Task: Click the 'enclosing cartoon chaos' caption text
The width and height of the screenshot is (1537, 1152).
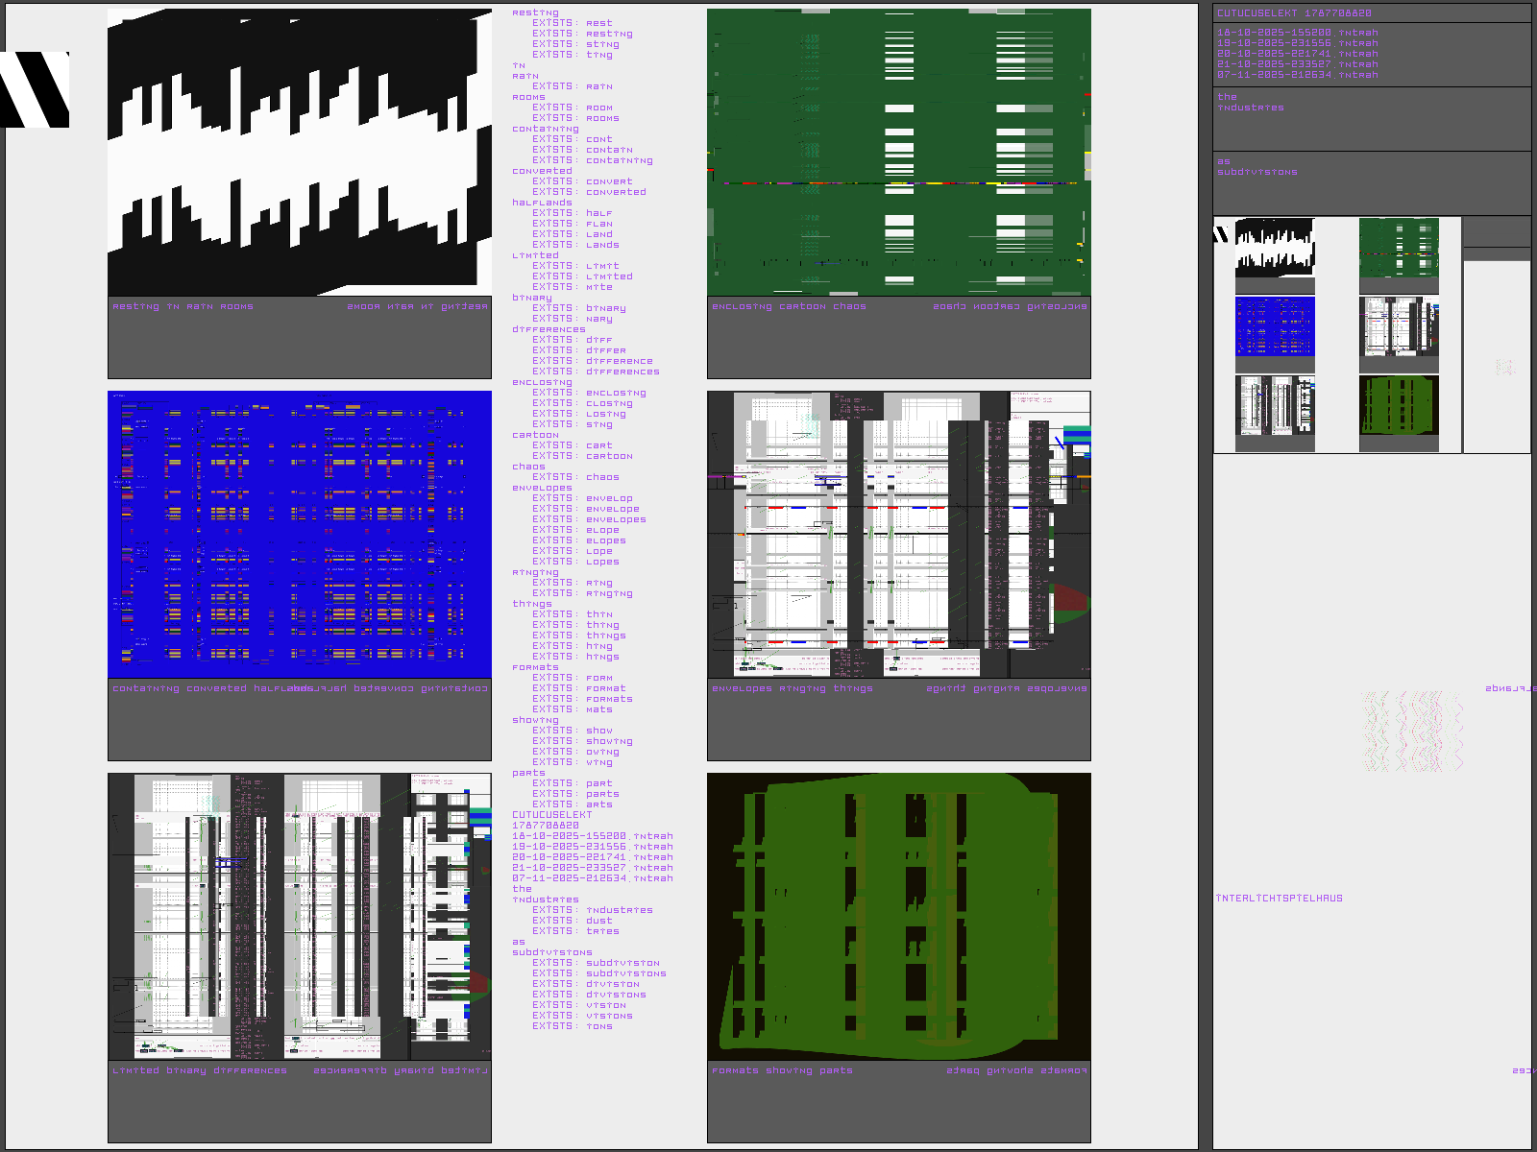Action: [x=789, y=307]
